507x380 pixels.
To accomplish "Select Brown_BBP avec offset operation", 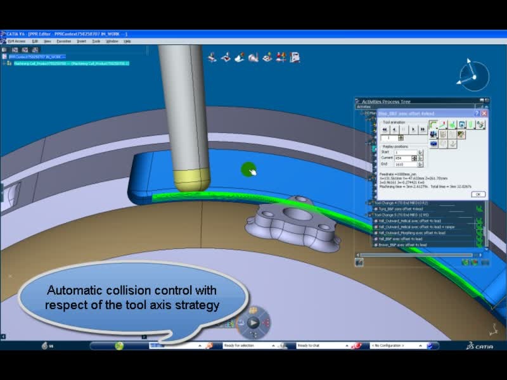I will [402, 245].
